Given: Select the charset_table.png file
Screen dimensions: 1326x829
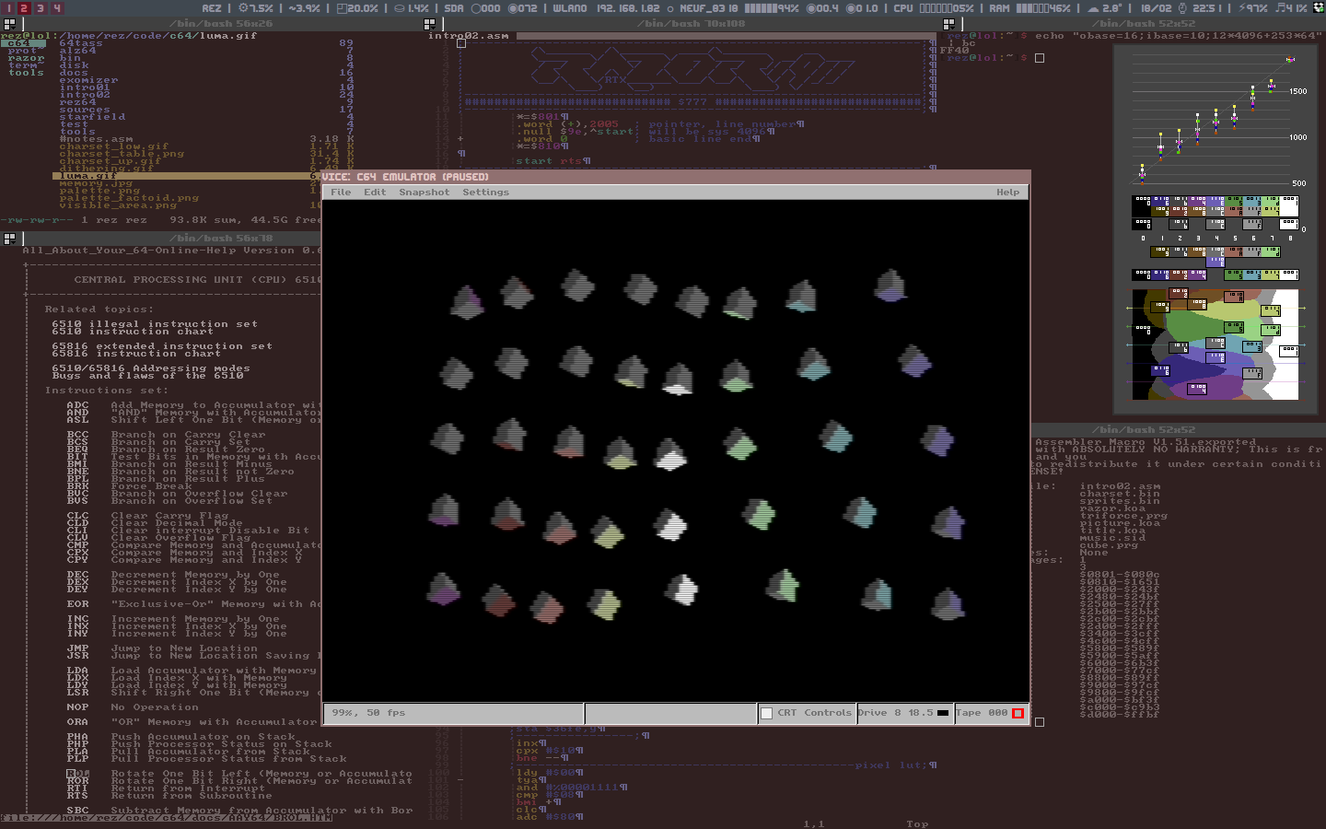Looking at the screenshot, I should click(122, 154).
